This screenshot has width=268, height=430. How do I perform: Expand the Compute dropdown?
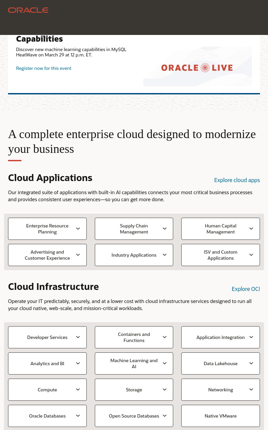[47, 390]
